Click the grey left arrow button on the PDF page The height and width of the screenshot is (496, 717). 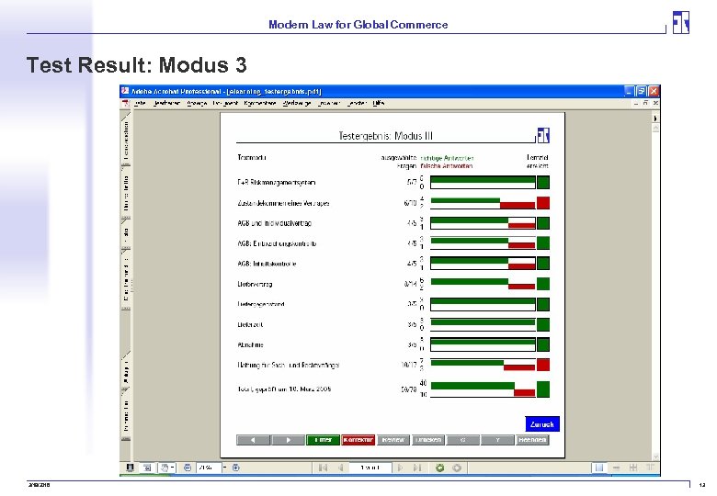tap(254, 440)
